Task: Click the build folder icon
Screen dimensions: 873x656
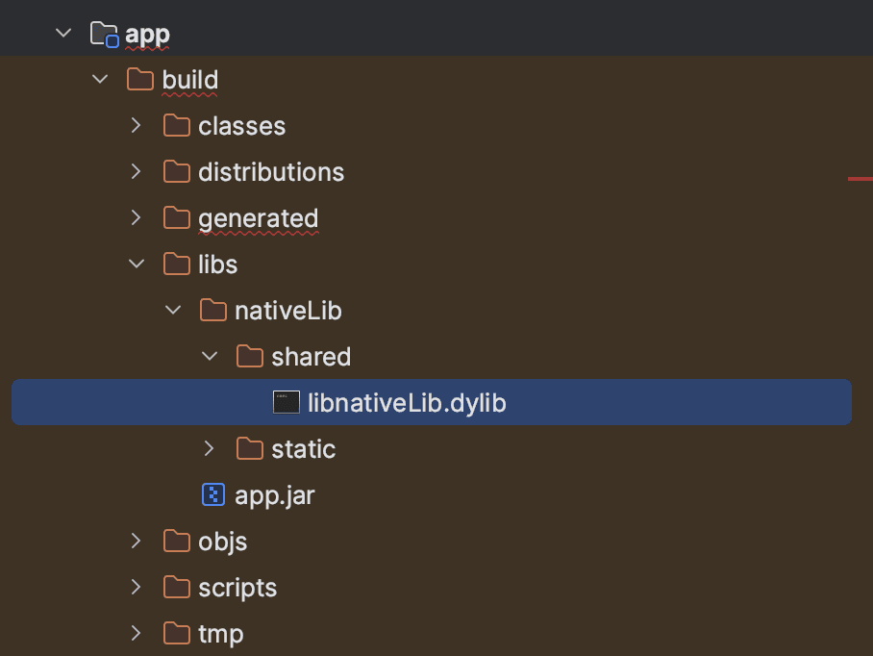Action: click(139, 80)
